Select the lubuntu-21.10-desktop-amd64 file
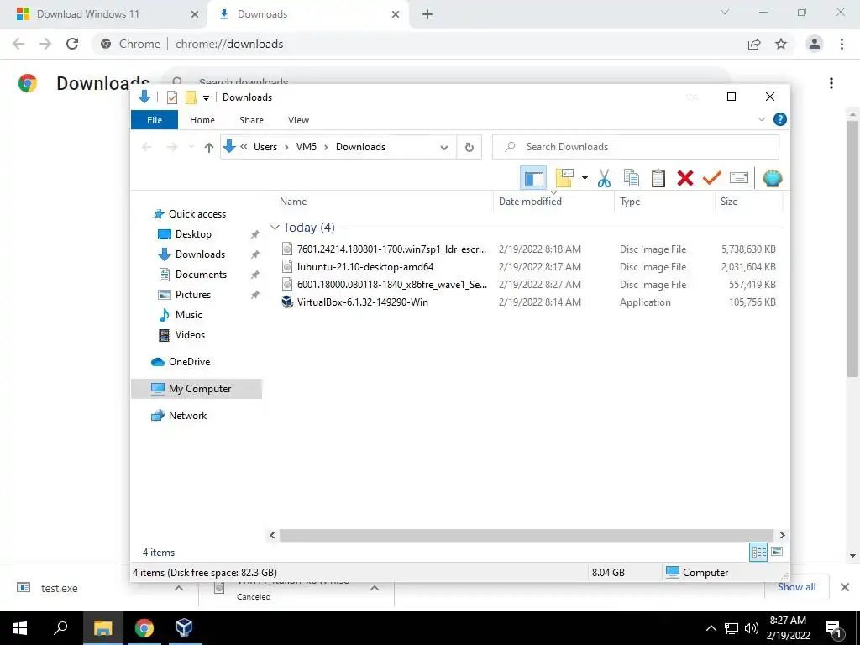This screenshot has height=645, width=860. click(x=364, y=266)
